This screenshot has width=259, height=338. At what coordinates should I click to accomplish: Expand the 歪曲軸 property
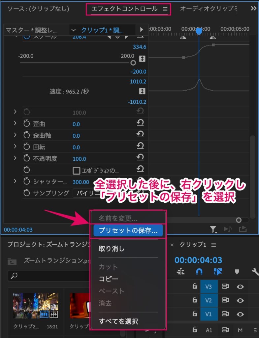click(x=15, y=135)
